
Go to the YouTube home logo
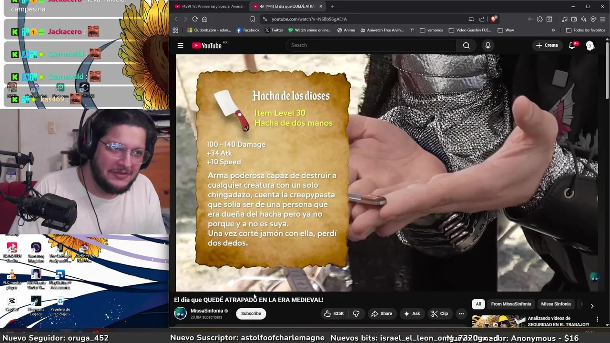[207, 45]
